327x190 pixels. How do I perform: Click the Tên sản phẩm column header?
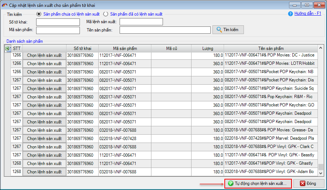271,48
